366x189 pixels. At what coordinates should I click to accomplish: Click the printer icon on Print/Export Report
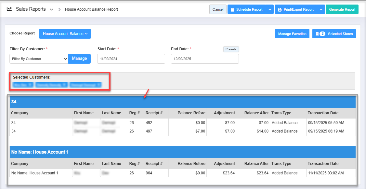[x=280, y=10]
